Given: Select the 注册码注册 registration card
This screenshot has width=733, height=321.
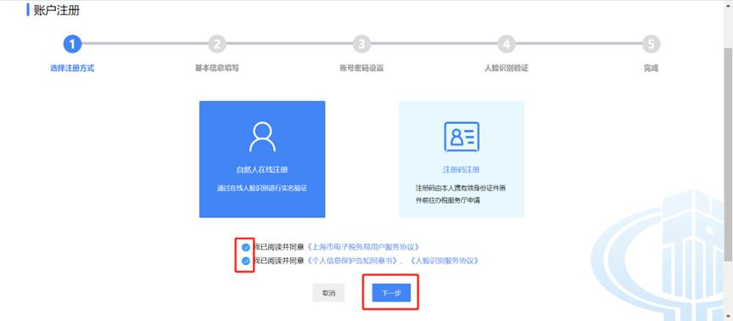Looking at the screenshot, I should [x=462, y=159].
